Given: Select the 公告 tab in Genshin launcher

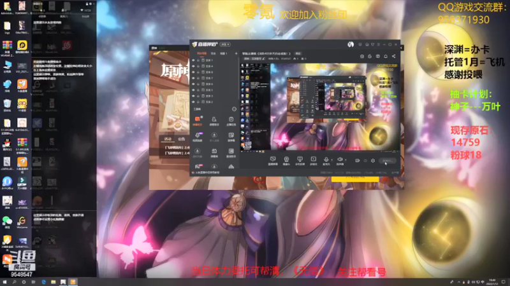Looking at the screenshot, I should (x=182, y=139).
